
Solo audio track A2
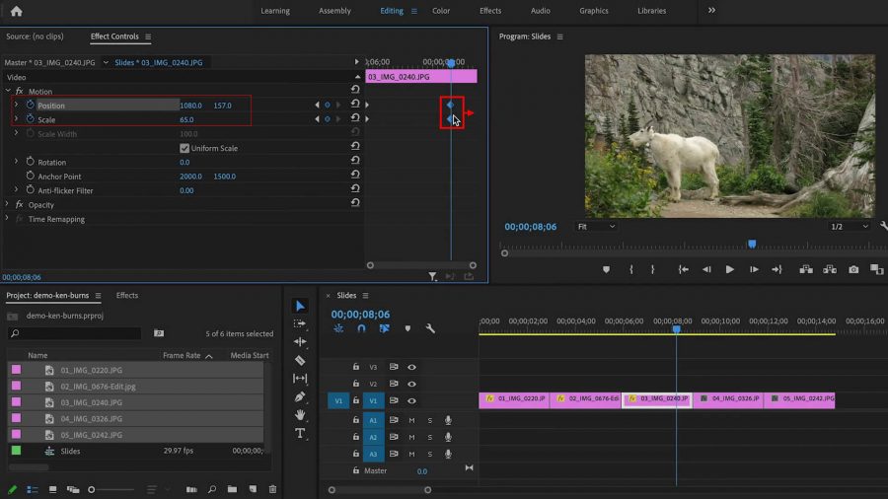pyautogui.click(x=430, y=437)
